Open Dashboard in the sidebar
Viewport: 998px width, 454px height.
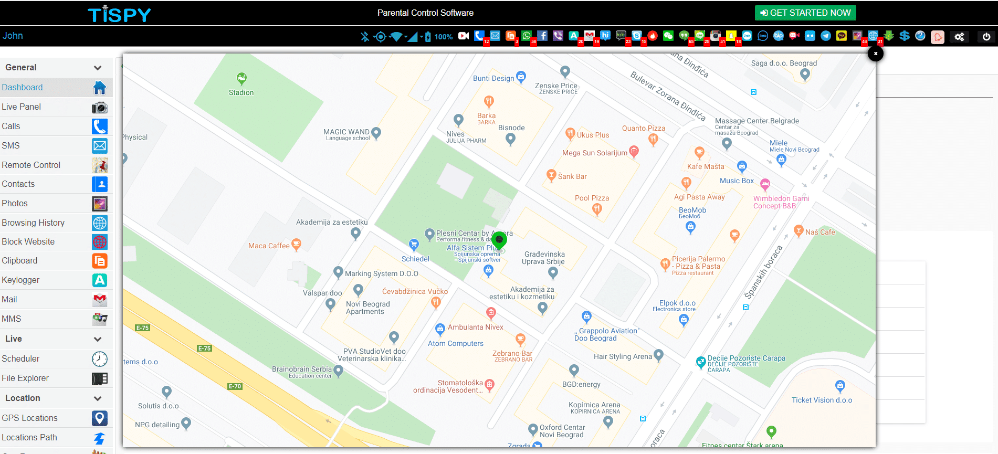56,88
